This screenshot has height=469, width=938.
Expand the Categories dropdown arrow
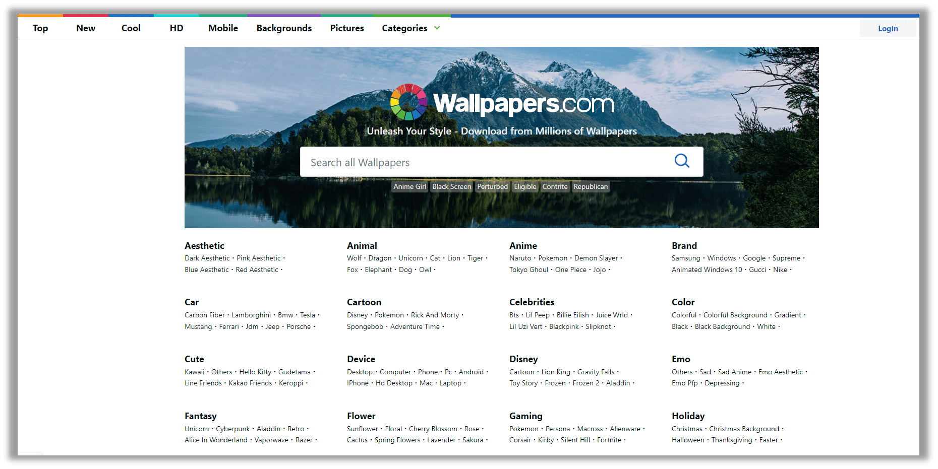tap(437, 28)
